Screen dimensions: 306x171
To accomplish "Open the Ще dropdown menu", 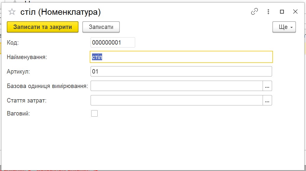I will click(284, 27).
